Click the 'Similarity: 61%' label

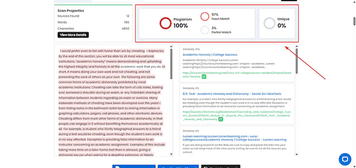point(191,49)
